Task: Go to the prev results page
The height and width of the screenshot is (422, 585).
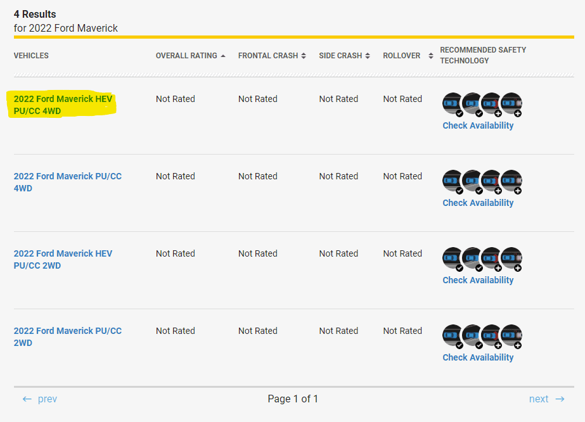Action: pyautogui.click(x=39, y=399)
